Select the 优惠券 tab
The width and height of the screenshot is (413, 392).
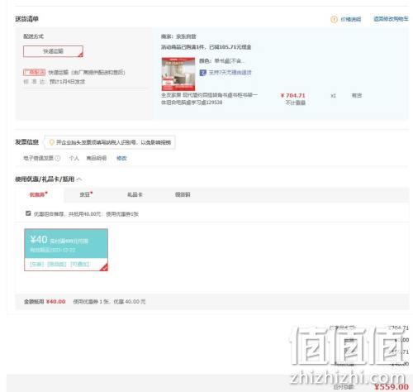click(x=38, y=194)
